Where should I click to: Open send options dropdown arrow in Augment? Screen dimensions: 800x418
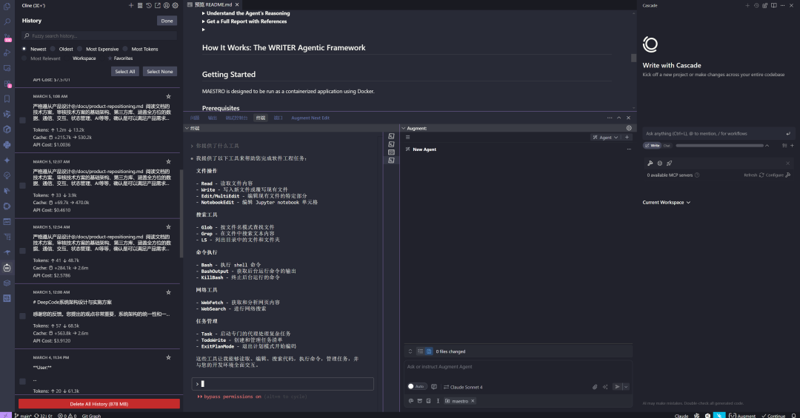tap(626, 387)
